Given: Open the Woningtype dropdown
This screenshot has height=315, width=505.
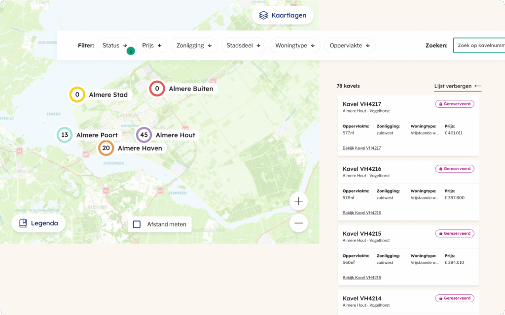Looking at the screenshot, I should tap(294, 45).
